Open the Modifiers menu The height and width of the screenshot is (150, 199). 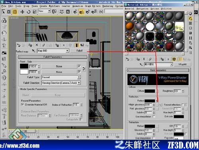coord(54,6)
